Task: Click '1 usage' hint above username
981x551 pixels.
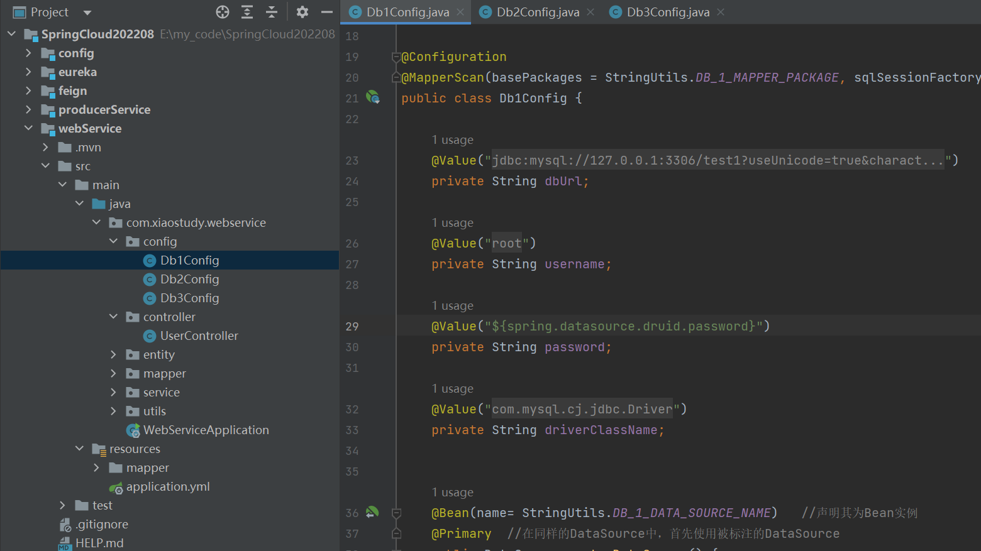Action: 453,222
